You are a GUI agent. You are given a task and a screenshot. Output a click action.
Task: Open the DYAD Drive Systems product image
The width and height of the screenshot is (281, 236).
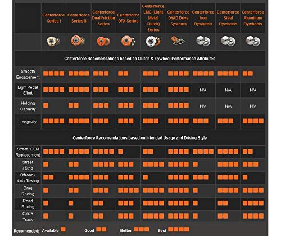coord(178,41)
